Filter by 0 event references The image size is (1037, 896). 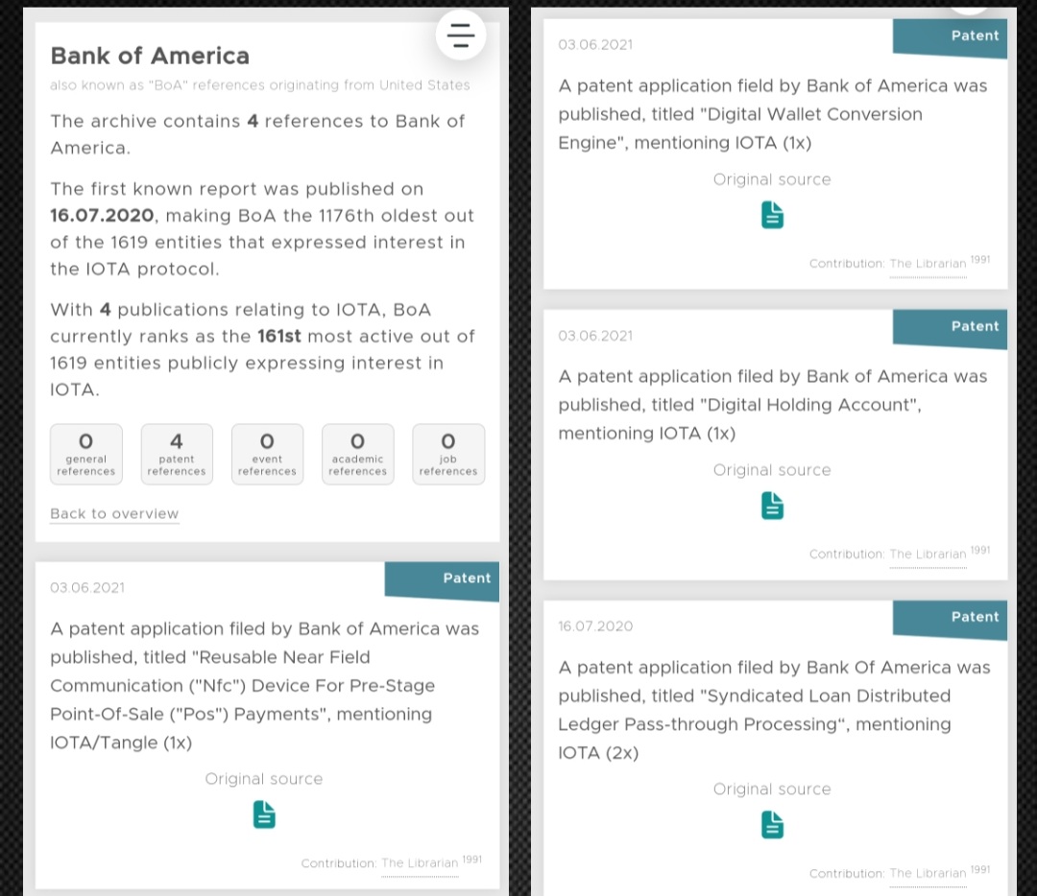[267, 454]
